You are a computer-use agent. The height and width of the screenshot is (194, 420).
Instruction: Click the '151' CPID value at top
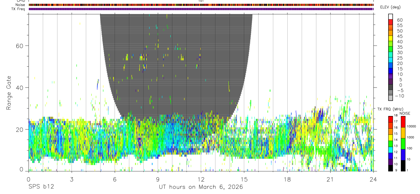pos(201,1)
